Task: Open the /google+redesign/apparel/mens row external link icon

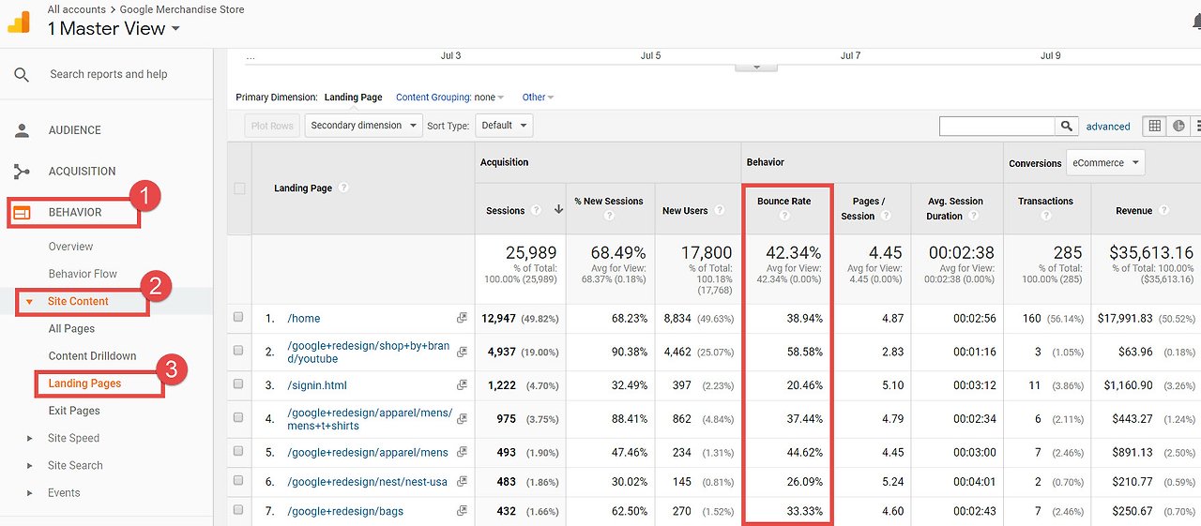Action: (462, 452)
